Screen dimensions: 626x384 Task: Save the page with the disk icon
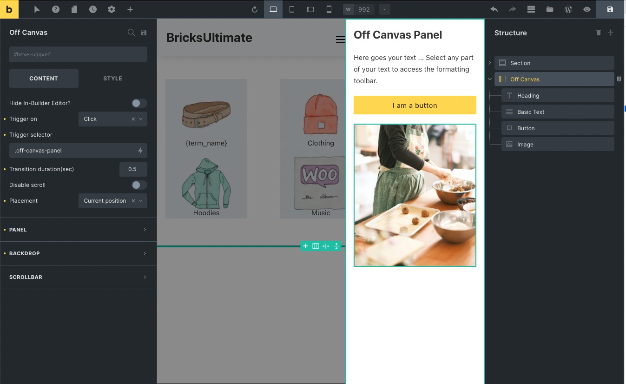pyautogui.click(x=610, y=9)
